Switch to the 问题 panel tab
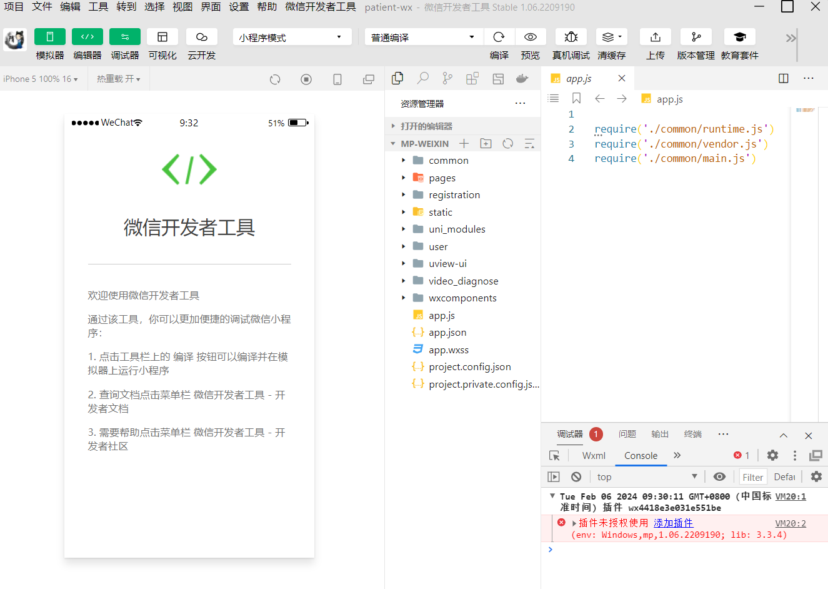The image size is (828, 589). [627, 434]
